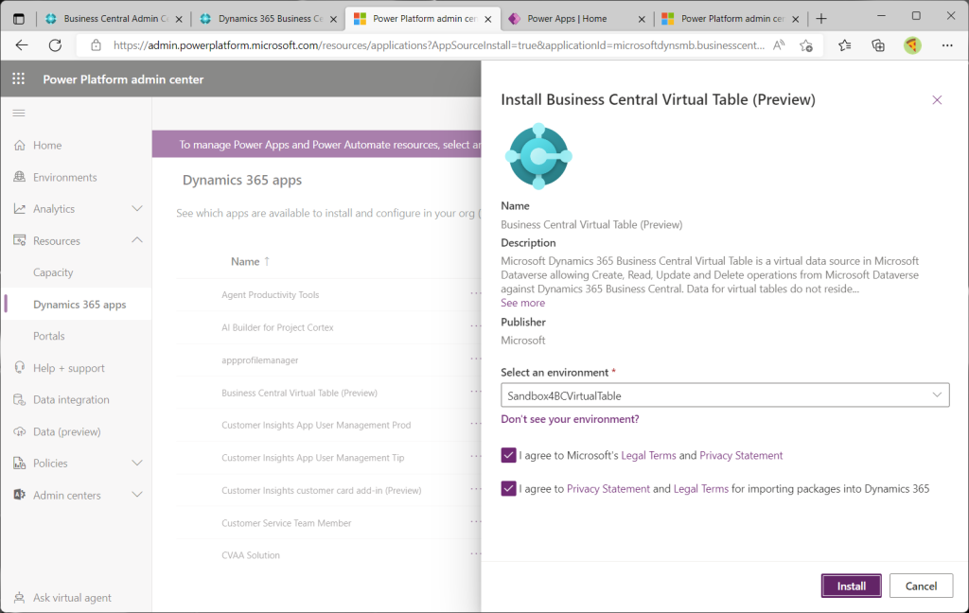Open Capacity in the sidebar
The height and width of the screenshot is (613, 969).
[x=53, y=272]
